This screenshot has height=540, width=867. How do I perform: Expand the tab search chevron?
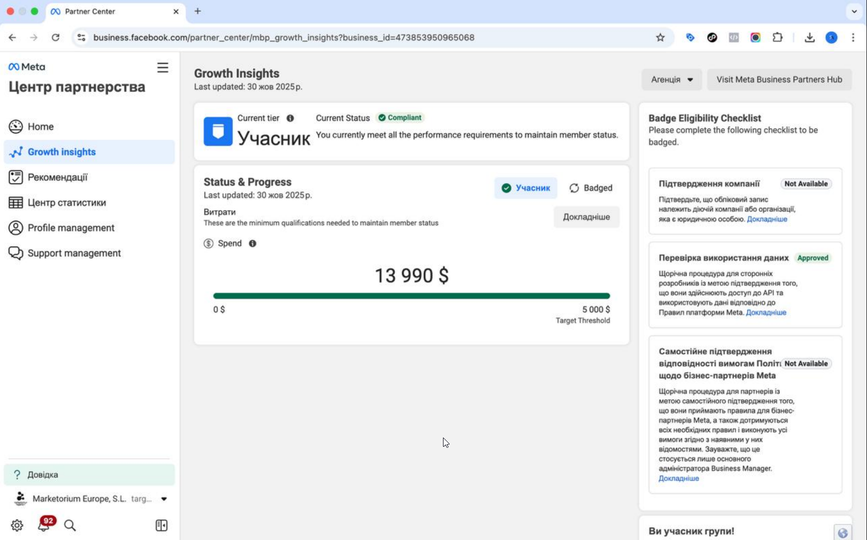[854, 11]
